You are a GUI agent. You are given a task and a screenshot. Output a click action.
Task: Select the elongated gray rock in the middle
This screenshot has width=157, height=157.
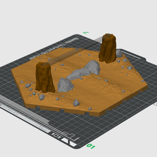tap(78, 74)
